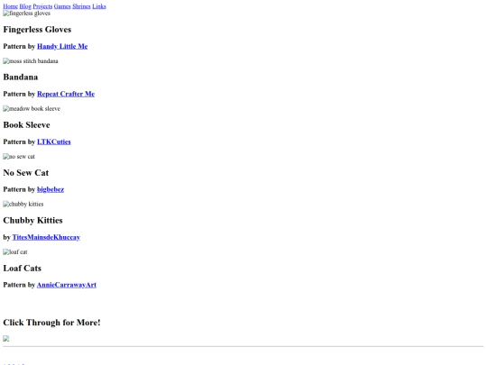This screenshot has height=365, width=487.
Task: Click the Loaf Cats heading
Action: [22, 269]
